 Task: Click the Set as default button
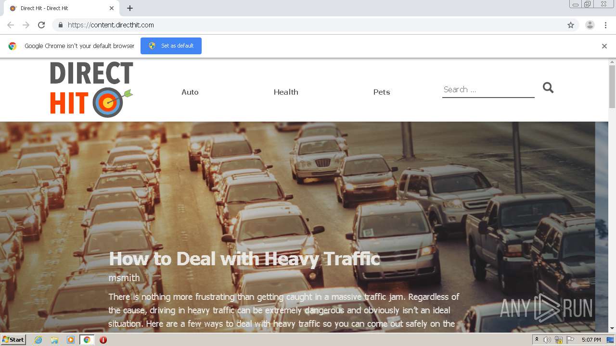(171, 46)
